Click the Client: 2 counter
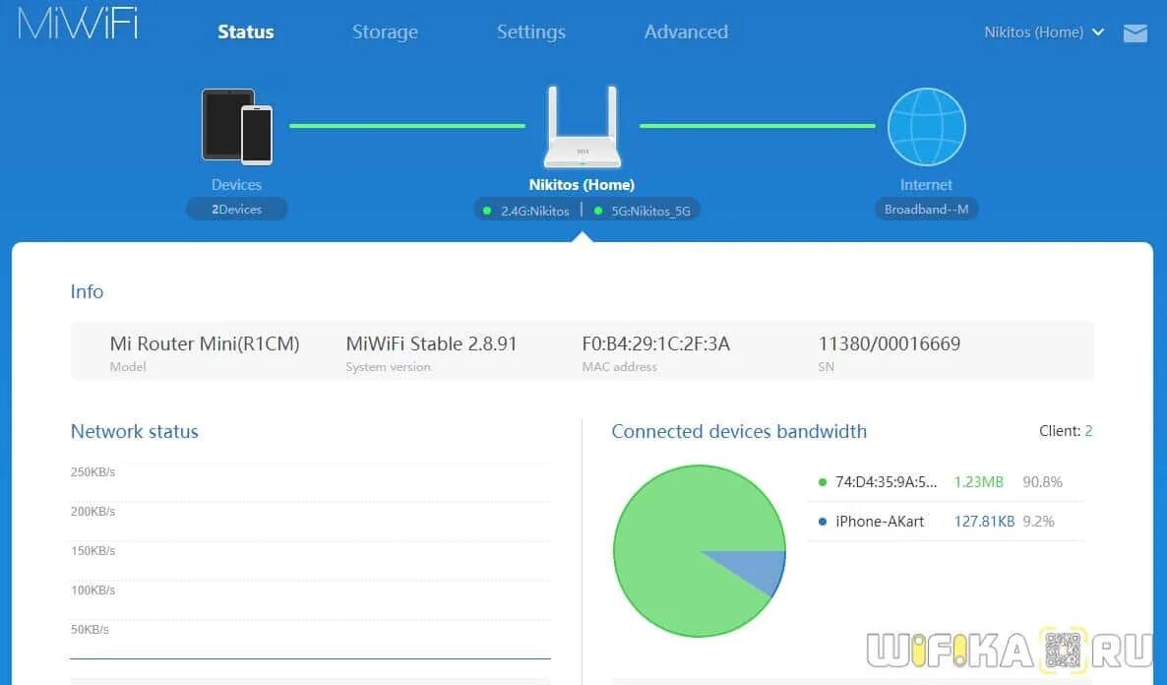 (1066, 430)
